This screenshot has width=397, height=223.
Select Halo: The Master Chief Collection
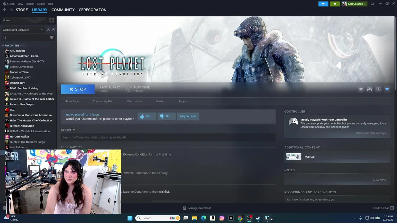[x=31, y=120]
